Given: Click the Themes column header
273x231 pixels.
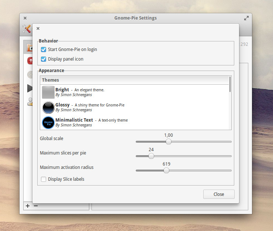Looking at the screenshot, I should (134, 80).
